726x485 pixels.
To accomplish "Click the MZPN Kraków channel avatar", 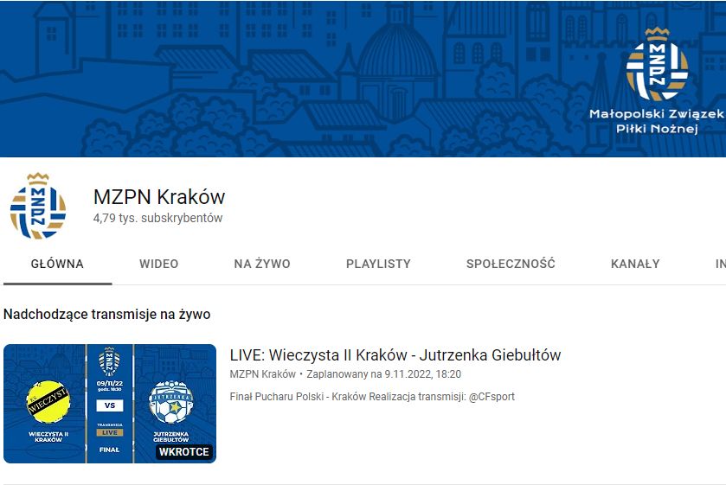I will [38, 207].
